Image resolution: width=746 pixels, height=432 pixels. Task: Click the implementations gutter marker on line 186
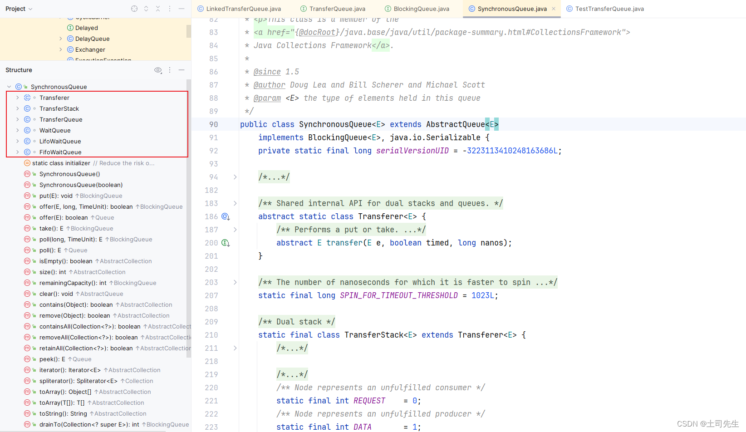pyautogui.click(x=226, y=216)
